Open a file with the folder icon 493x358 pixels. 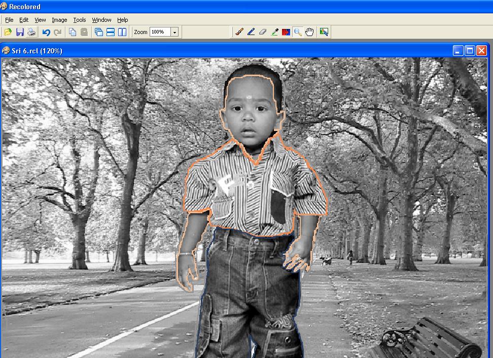tap(8, 32)
